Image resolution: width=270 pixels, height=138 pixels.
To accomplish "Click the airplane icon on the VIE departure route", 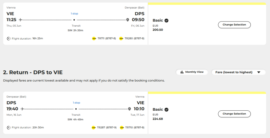I will click(x=20, y=20).
